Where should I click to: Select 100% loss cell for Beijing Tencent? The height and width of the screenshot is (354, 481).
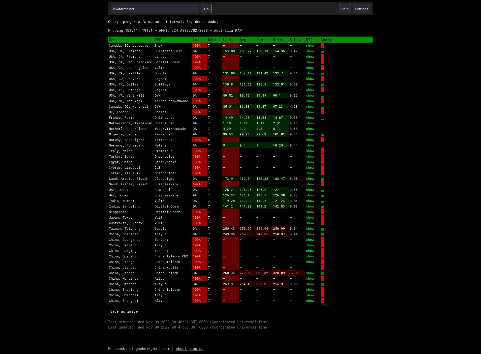click(x=199, y=251)
